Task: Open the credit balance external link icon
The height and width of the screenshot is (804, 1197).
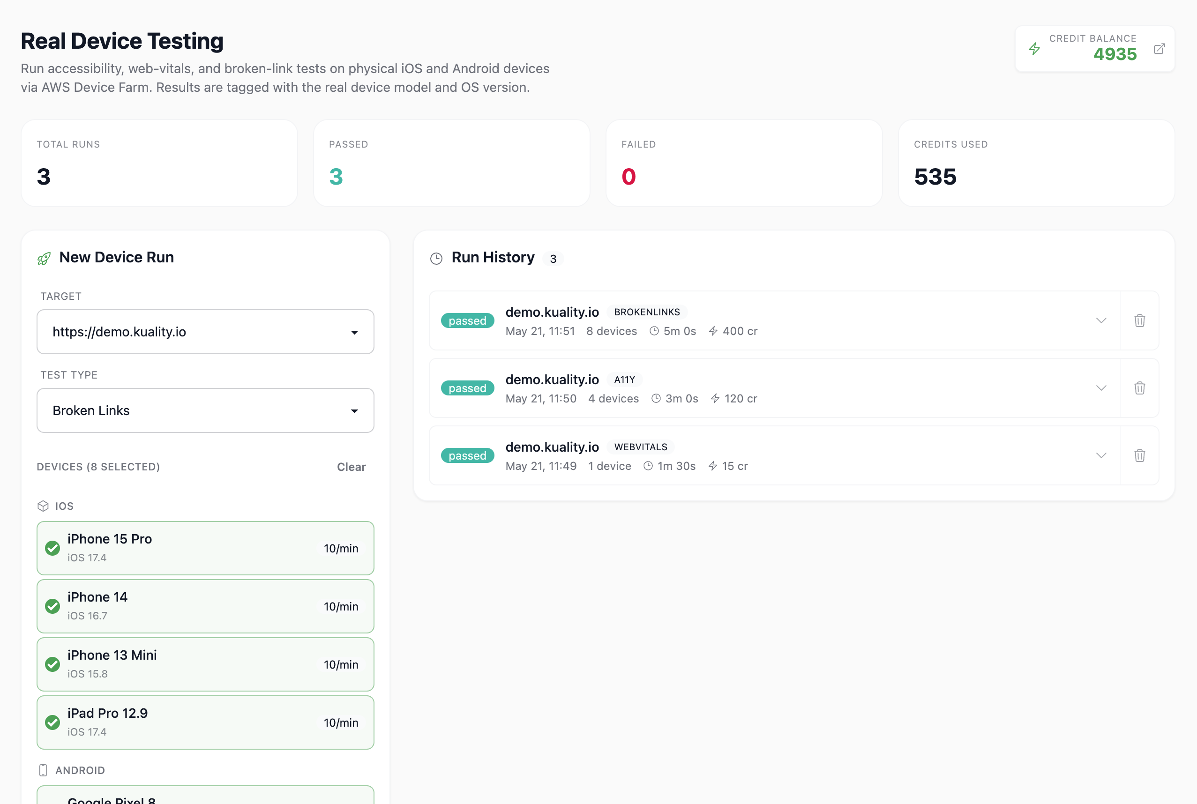Action: (x=1159, y=49)
